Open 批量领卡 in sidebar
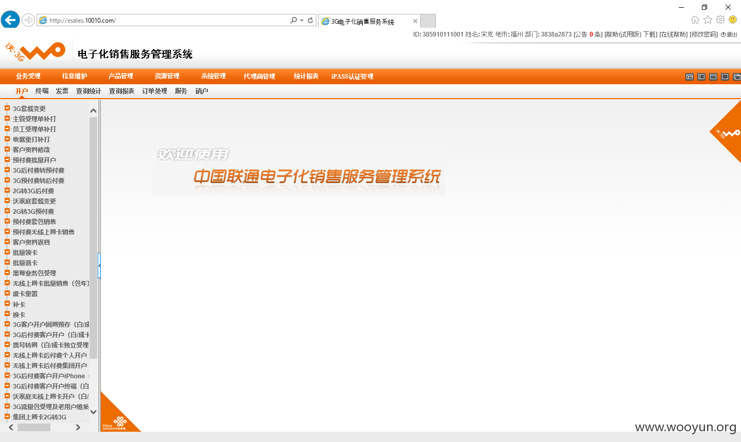The width and height of the screenshot is (741, 442). click(x=25, y=252)
